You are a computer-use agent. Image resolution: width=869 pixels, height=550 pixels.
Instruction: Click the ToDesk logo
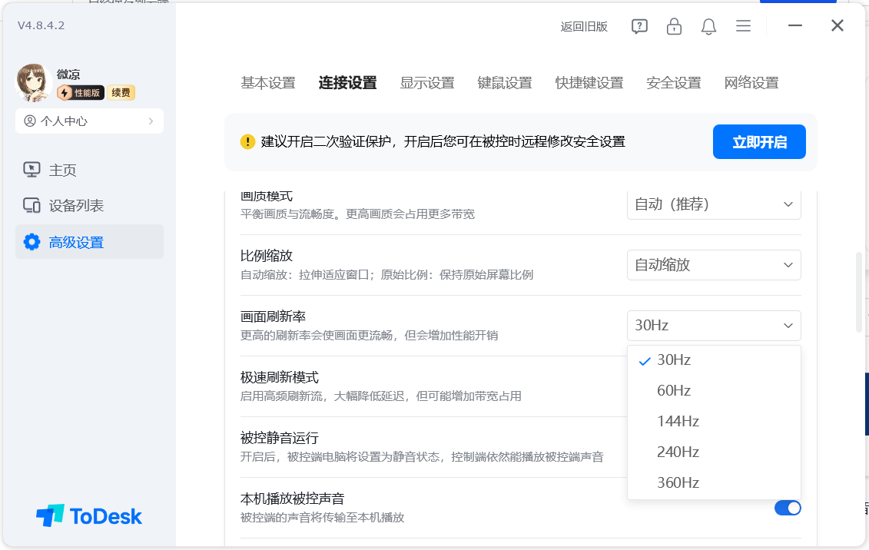point(89,516)
